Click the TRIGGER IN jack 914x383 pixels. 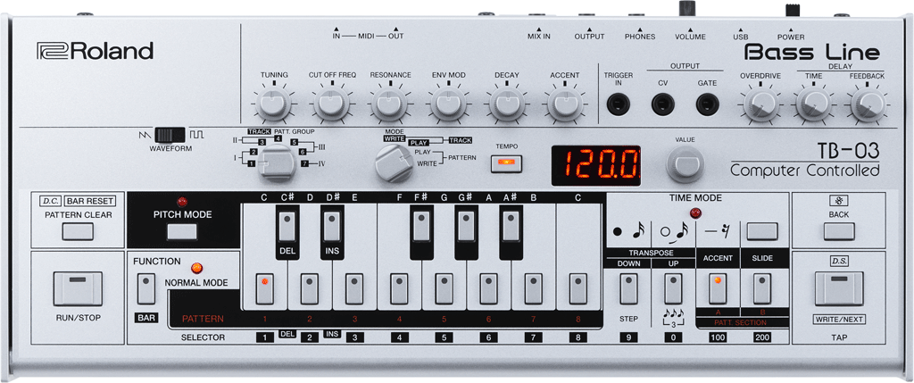click(x=618, y=105)
